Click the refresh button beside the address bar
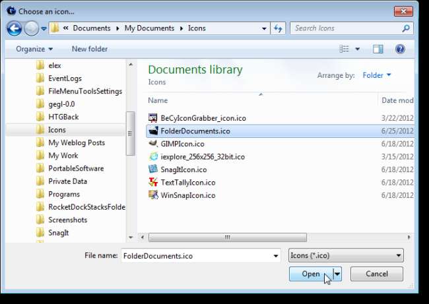 click(x=278, y=28)
